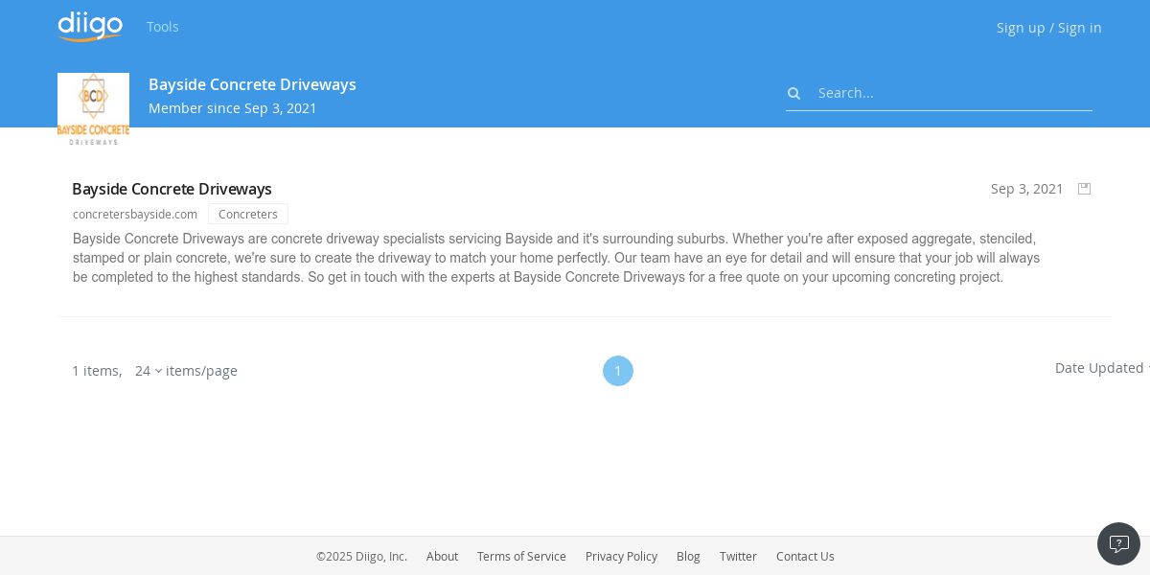
Task: Open the Sign up / Sign in link
Action: tap(1048, 28)
